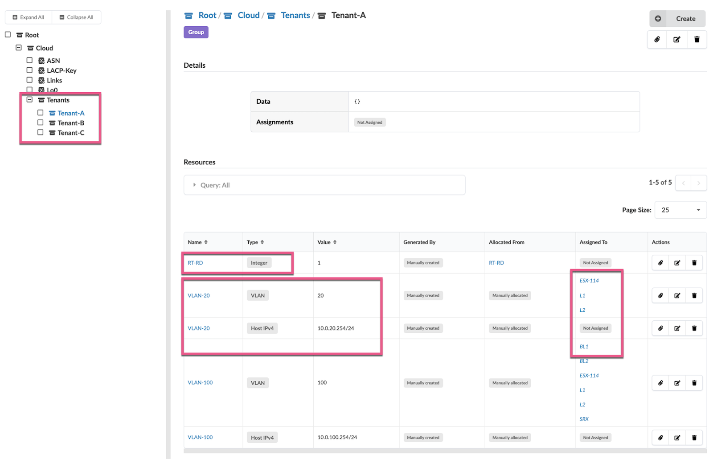713x461 pixels.
Task: Check the Links tree checkbox
Action: pyautogui.click(x=29, y=80)
